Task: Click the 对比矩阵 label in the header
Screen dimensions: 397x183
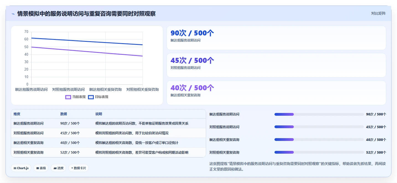Action: (378, 13)
